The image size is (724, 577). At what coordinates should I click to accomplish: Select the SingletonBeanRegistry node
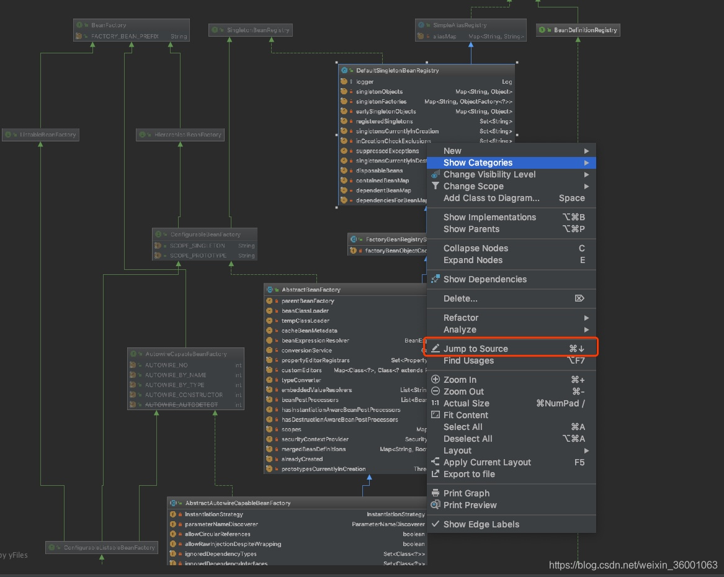coord(250,30)
